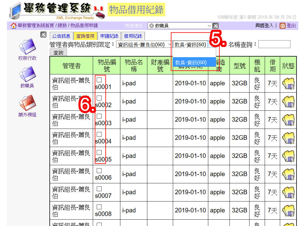This screenshot has height=226, width=305.
Task: Click the home icon in breadcrumb
Action: [x=13, y=26]
